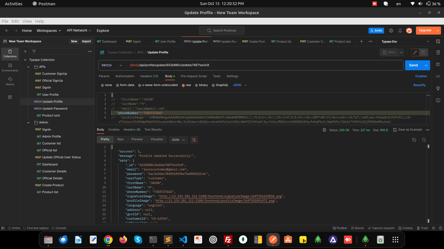Switch to the Raw response view
The image size is (444, 249).
(x=120, y=139)
